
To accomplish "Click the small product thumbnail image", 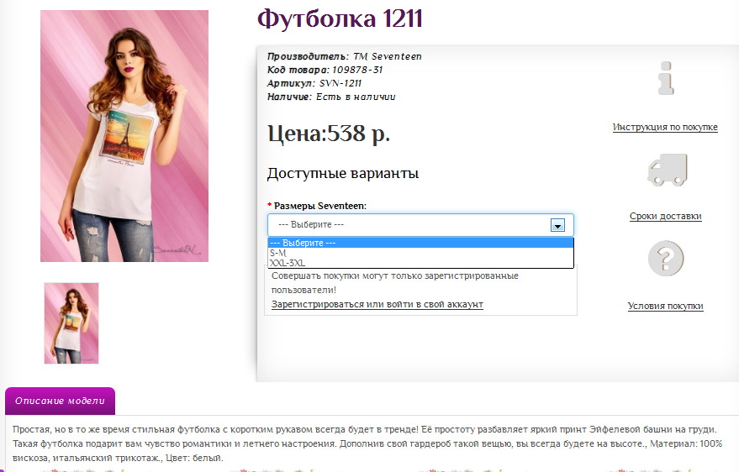I will pos(71,323).
